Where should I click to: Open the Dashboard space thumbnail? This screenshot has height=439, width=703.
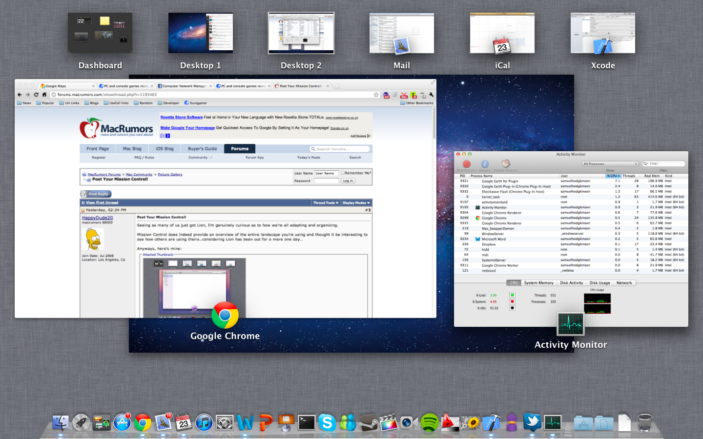[100, 33]
